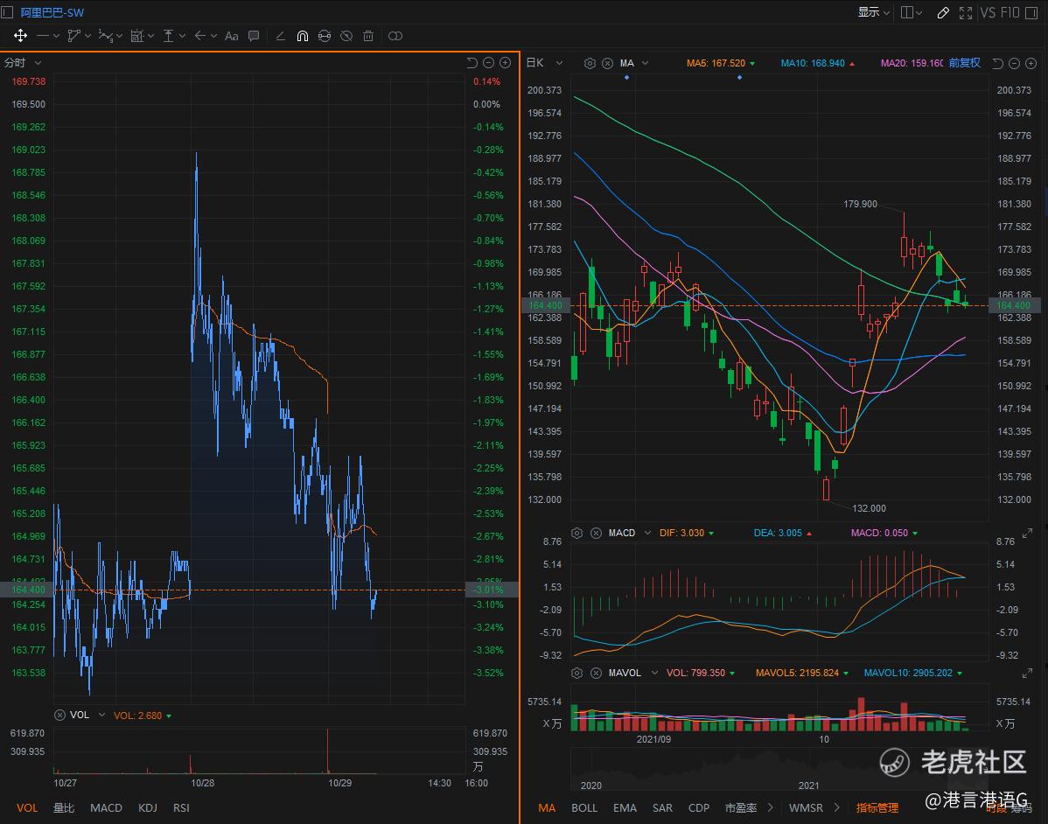Image resolution: width=1048 pixels, height=824 pixels.
Task: Open the 显示 display dropdown
Action: pos(874,12)
